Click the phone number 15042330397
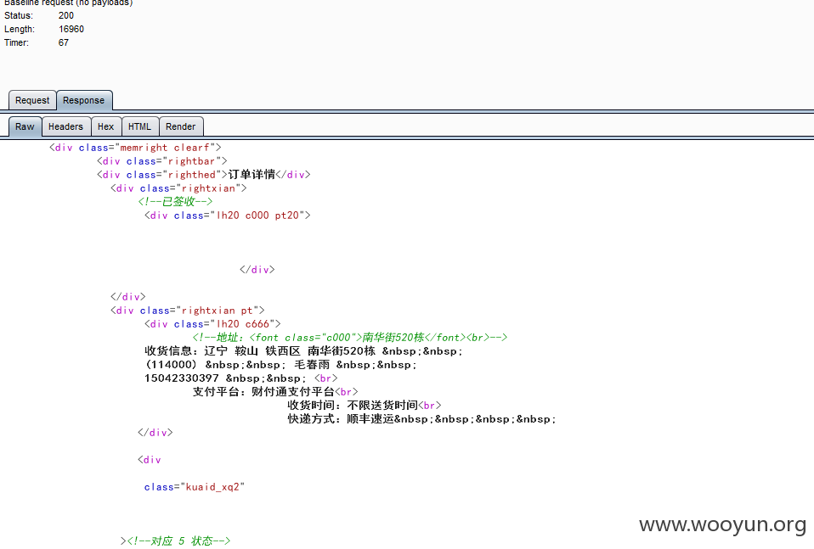 pyautogui.click(x=182, y=378)
